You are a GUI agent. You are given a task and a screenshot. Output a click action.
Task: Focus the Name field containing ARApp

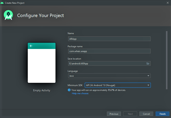(109, 39)
